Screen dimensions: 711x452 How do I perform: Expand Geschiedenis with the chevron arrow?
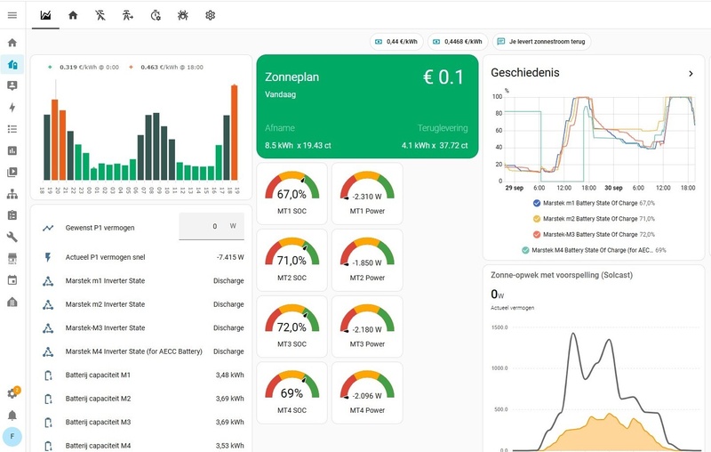691,74
